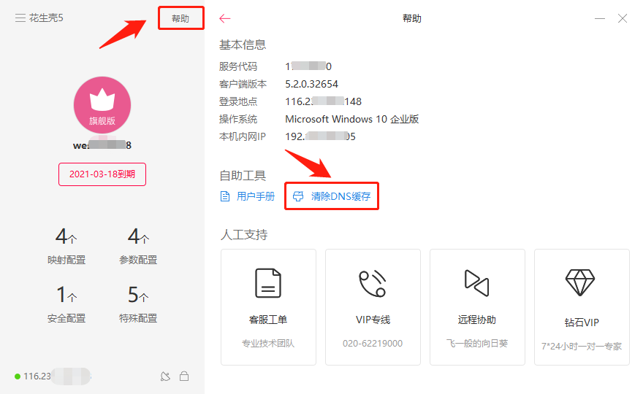Click the 客服工单 document icon

(268, 283)
